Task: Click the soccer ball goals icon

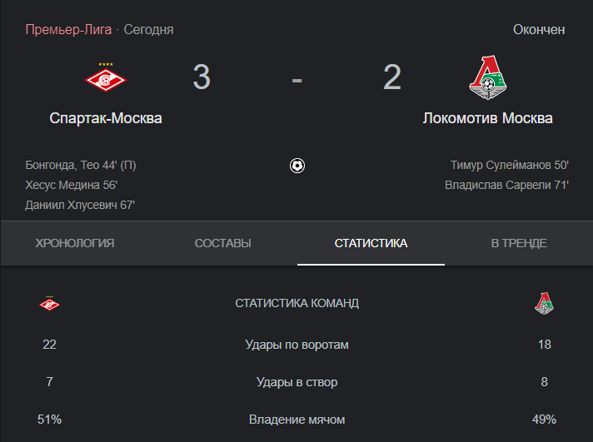Action: (x=297, y=166)
